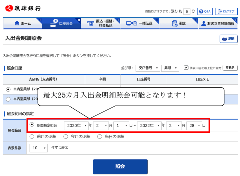
Task: Open the Q&A help page
Action: coord(205,11)
